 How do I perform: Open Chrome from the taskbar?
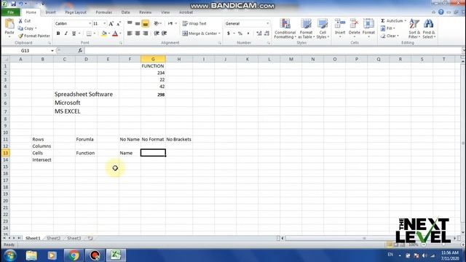click(74, 255)
